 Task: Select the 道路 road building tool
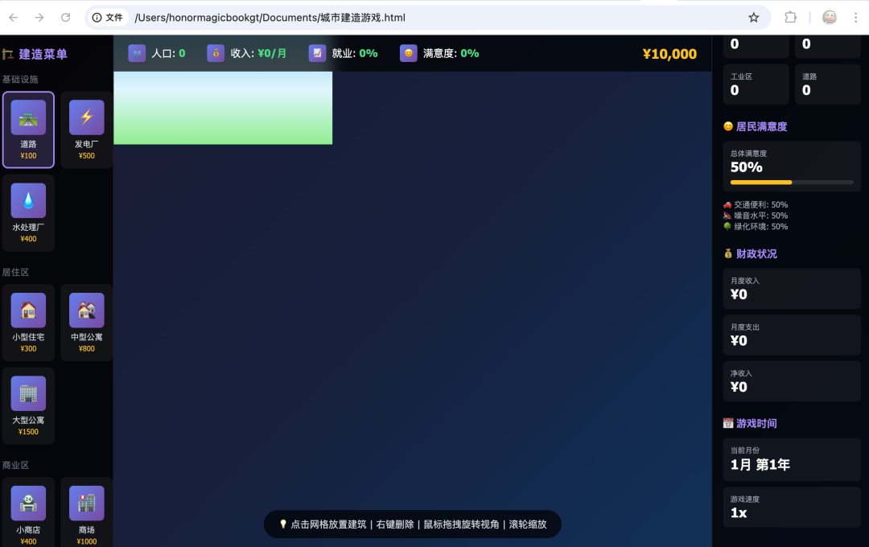pos(28,130)
